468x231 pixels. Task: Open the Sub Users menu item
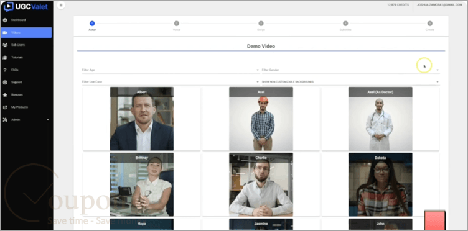(x=26, y=45)
